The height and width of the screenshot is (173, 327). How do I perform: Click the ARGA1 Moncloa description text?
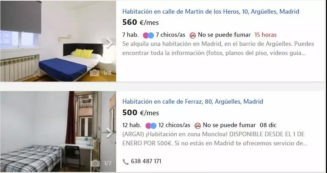[x=215, y=139]
